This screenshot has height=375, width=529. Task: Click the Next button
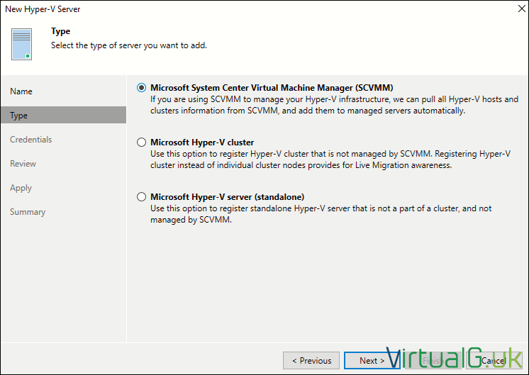tap(372, 361)
